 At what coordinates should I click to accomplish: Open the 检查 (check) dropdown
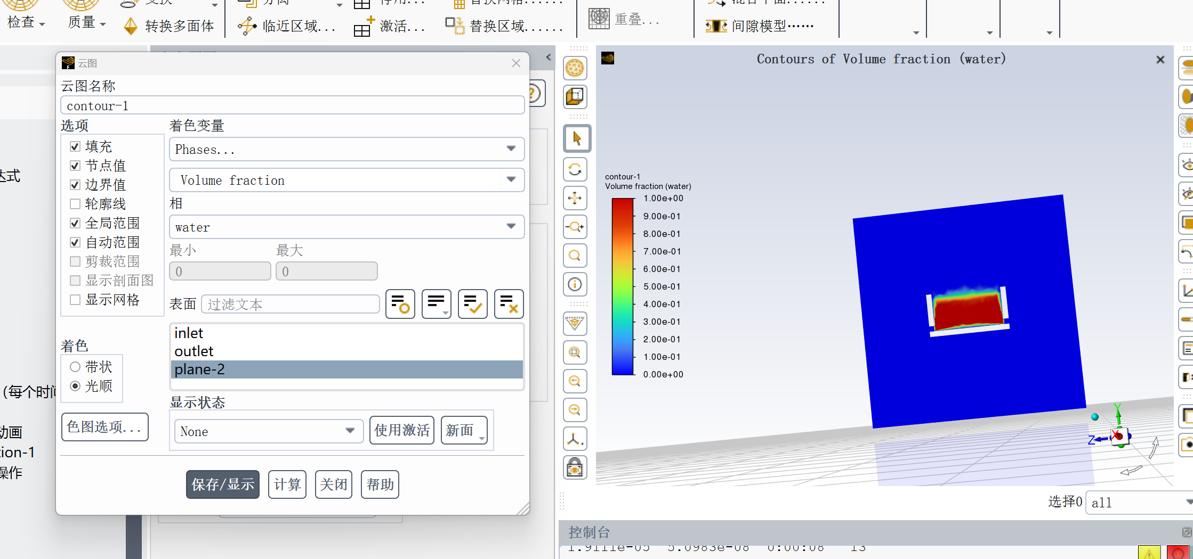coord(26,22)
